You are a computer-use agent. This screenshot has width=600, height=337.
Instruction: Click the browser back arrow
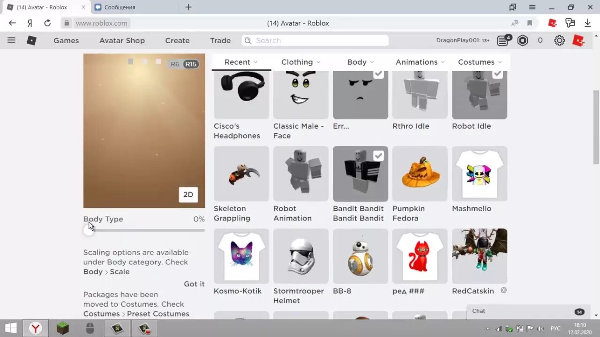(12, 23)
